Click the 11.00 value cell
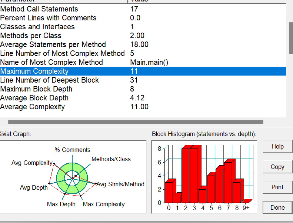This screenshot has width=293, height=223. point(139,107)
